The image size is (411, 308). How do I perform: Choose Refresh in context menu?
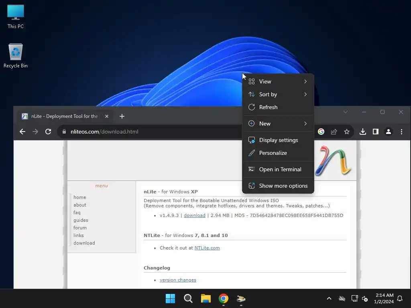coord(278,107)
